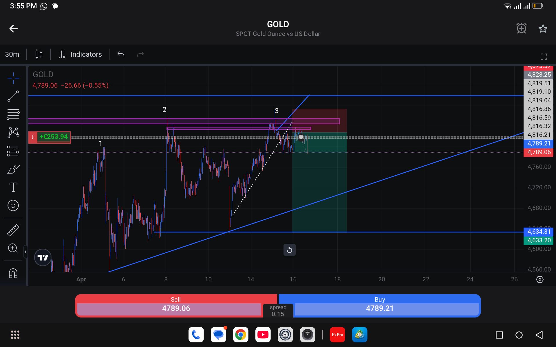The height and width of the screenshot is (347, 556).
Task: Select the ruler measure tool
Action: pos(13,230)
